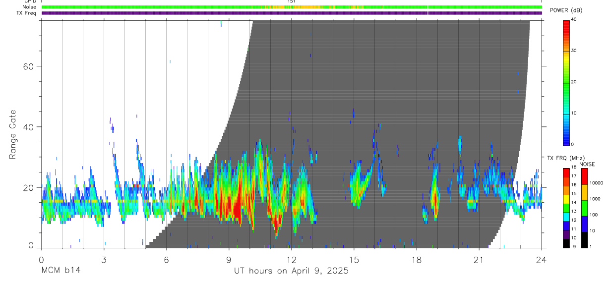Click the Range Gate axis title

[x=13, y=134]
